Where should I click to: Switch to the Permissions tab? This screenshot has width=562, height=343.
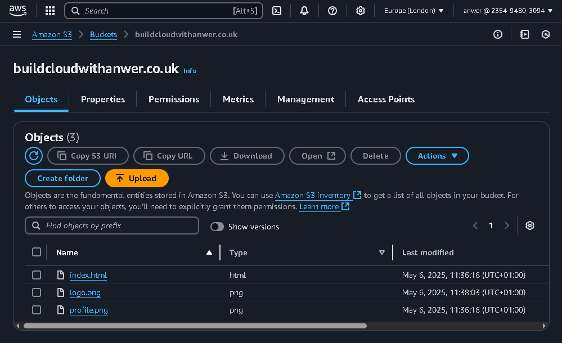click(174, 100)
